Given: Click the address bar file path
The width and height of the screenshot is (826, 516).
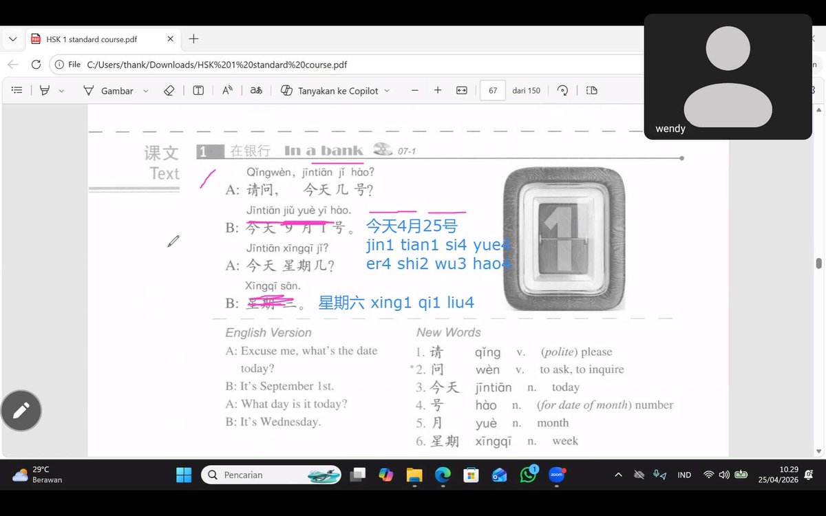Looking at the screenshot, I should (x=217, y=65).
